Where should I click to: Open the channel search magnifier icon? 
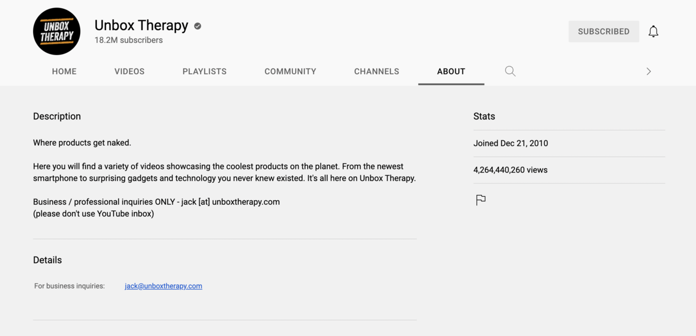click(510, 71)
